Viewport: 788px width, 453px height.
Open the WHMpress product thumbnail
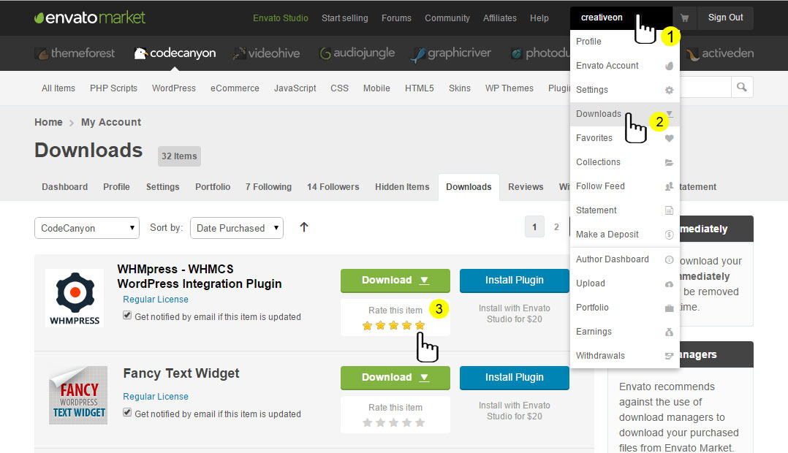coord(75,298)
